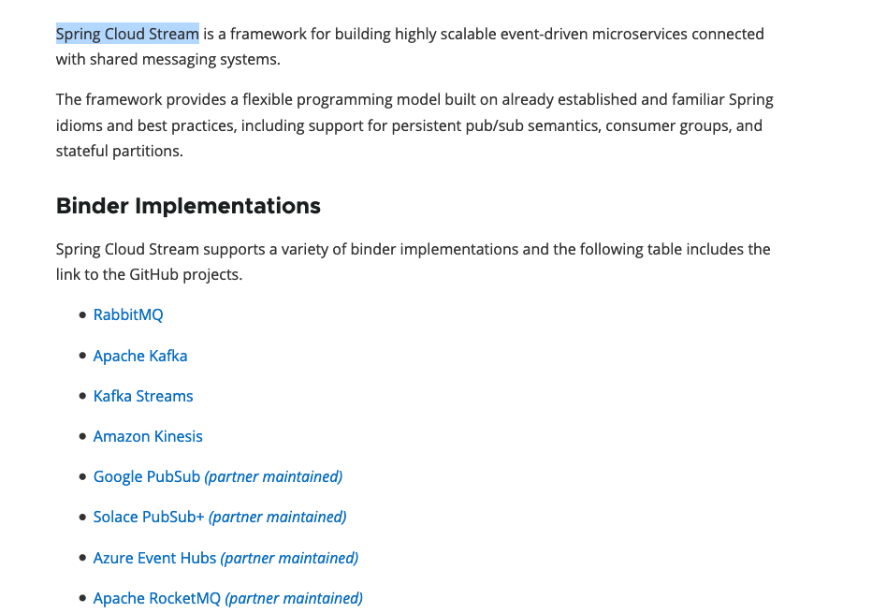This screenshot has width=872, height=613.
Task: Click the bullet dot before Amazon Kinesis
Action: click(83, 436)
